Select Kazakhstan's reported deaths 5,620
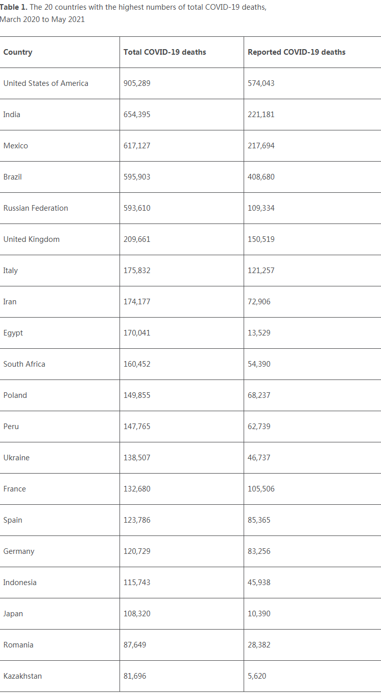Image resolution: width=381 pixels, height=693 pixels. pos(257,676)
